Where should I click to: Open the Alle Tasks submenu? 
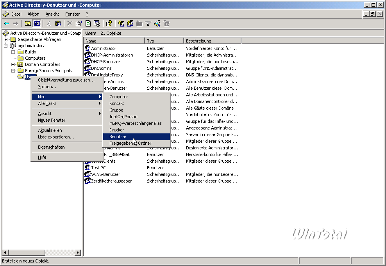tap(47, 103)
